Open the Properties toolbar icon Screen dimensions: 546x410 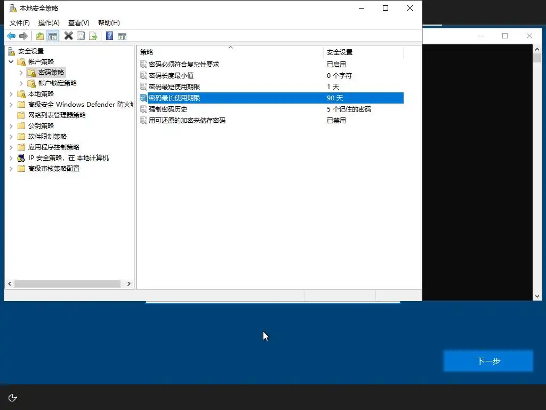tap(81, 36)
